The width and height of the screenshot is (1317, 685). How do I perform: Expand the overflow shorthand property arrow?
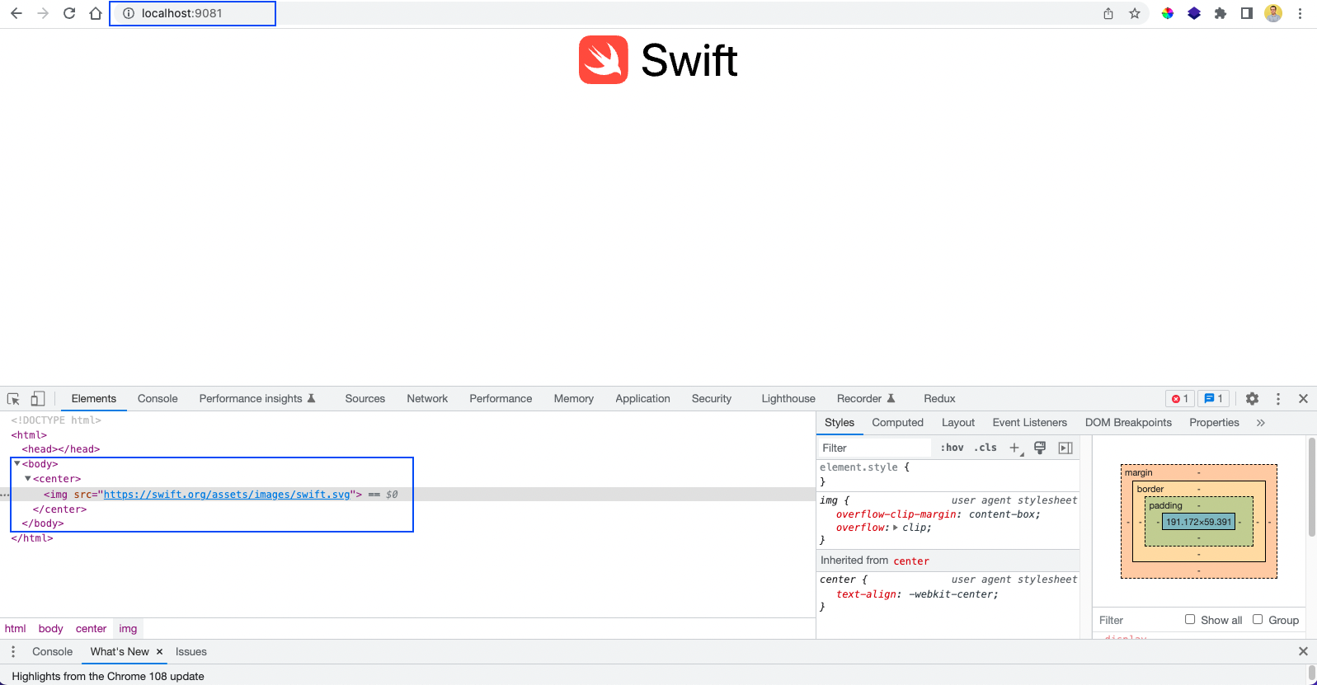tap(896, 528)
